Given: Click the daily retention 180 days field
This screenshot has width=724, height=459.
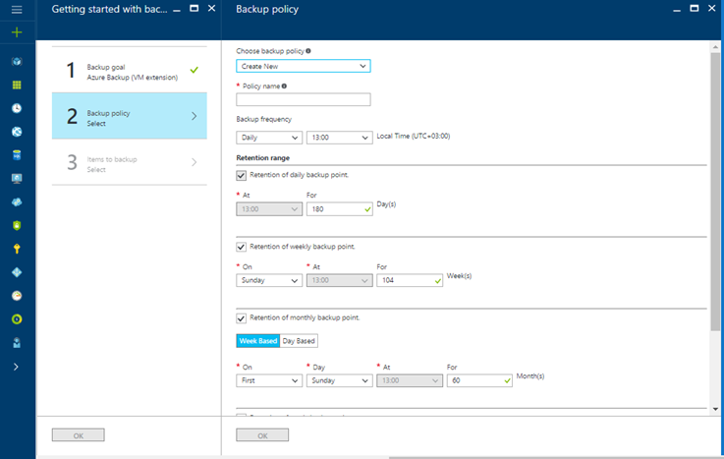Looking at the screenshot, I should click(x=339, y=209).
